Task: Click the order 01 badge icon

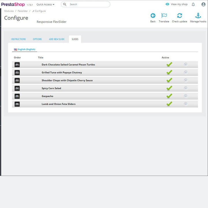Action: click(17, 65)
